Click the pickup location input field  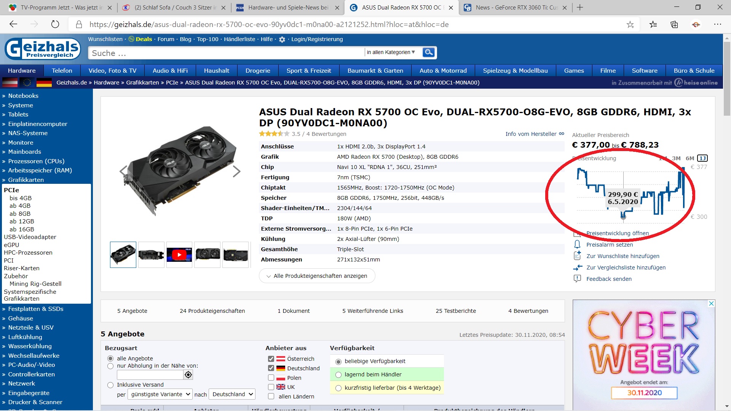point(150,375)
